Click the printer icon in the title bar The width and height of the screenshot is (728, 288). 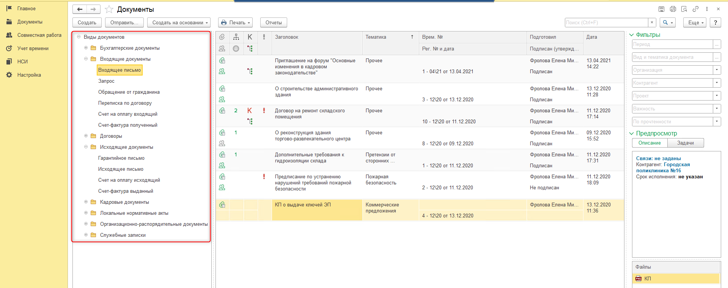point(673,9)
